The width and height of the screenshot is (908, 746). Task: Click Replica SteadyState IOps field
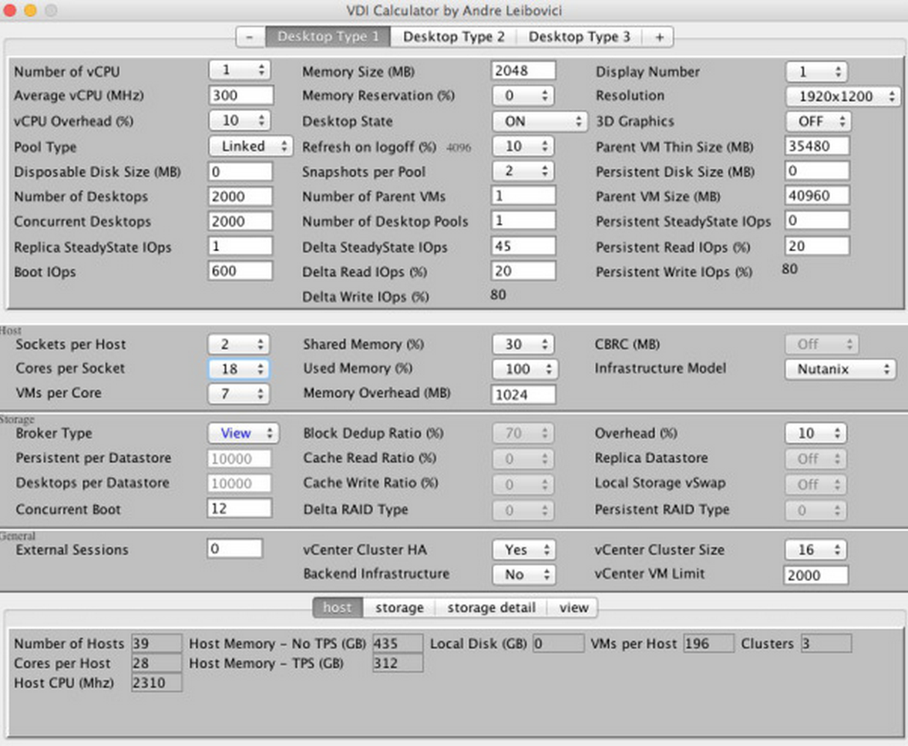click(240, 246)
